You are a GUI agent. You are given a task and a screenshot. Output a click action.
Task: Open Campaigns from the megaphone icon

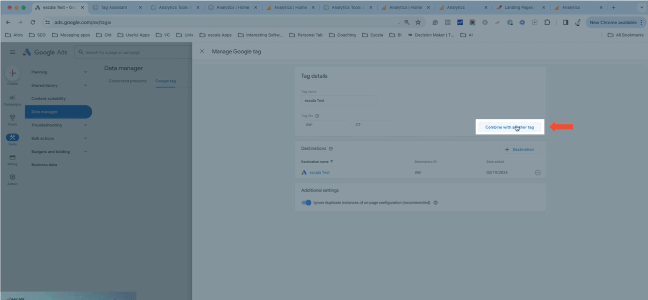[13, 98]
